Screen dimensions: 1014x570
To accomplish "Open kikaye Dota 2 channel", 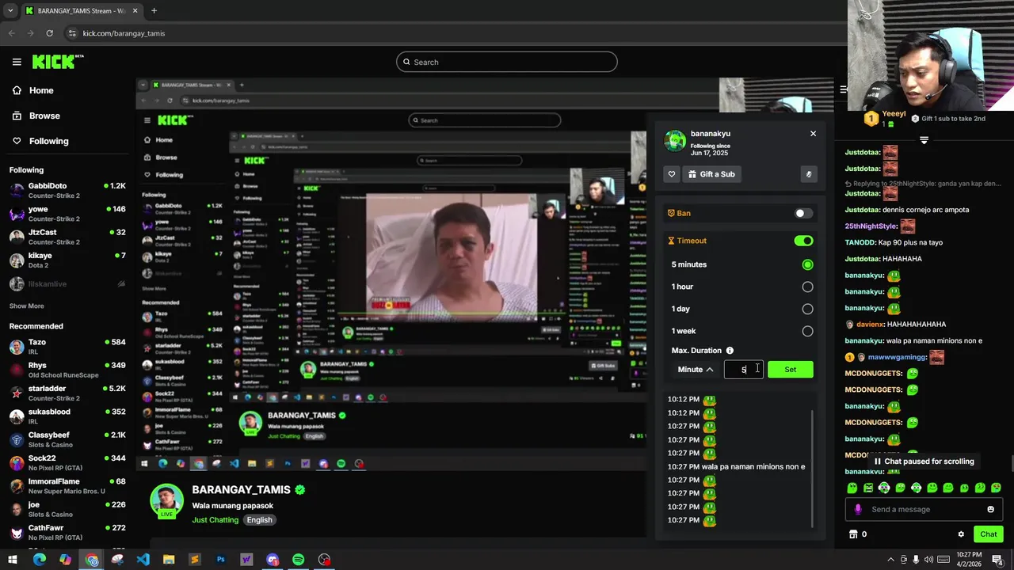I will [67, 259].
